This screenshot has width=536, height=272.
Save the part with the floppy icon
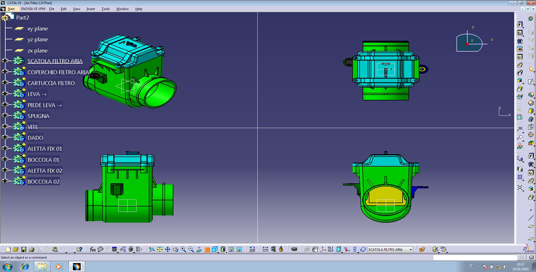[x=24, y=249]
